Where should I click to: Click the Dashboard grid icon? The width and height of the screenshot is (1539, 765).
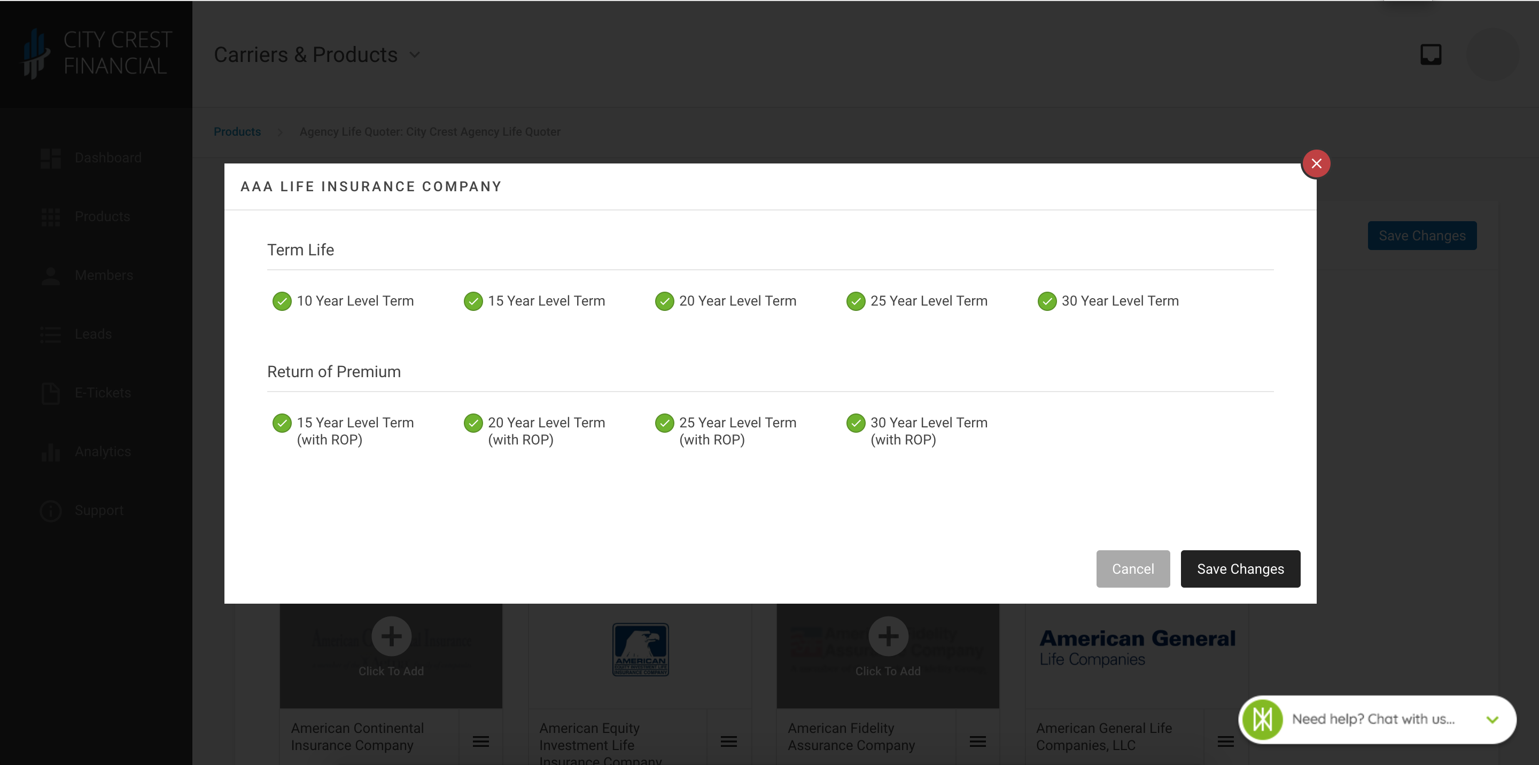click(x=51, y=159)
